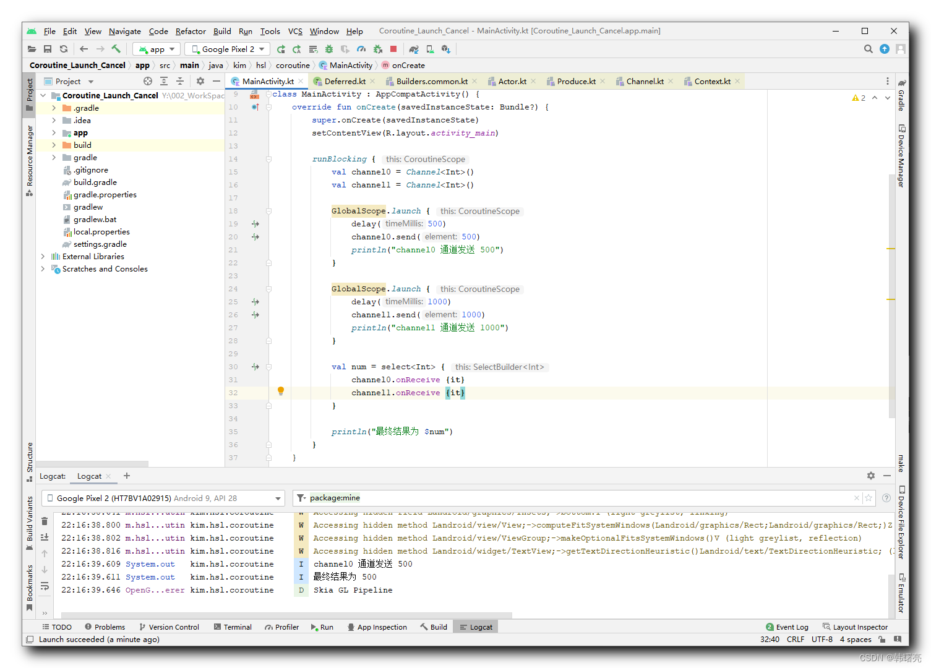Viewport: 931px width, 668px height.
Task: Click the warnings indicator showing 2
Action: tap(859, 98)
